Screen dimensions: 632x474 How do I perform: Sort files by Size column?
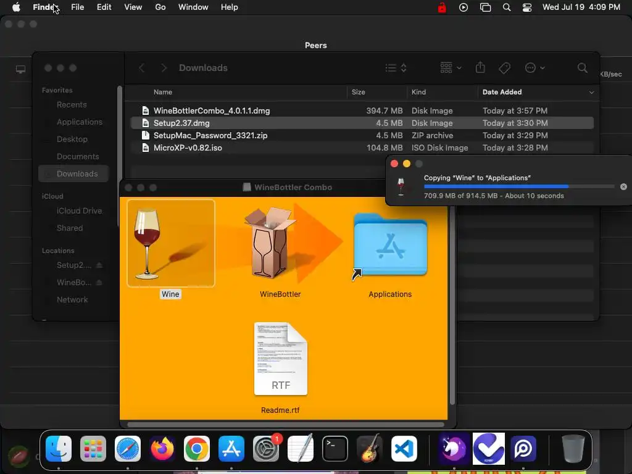[x=359, y=92]
